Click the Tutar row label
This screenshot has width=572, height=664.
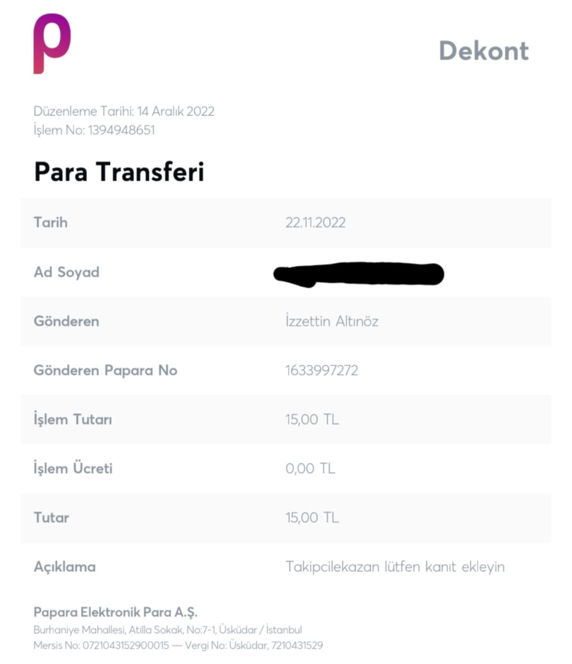[51, 517]
